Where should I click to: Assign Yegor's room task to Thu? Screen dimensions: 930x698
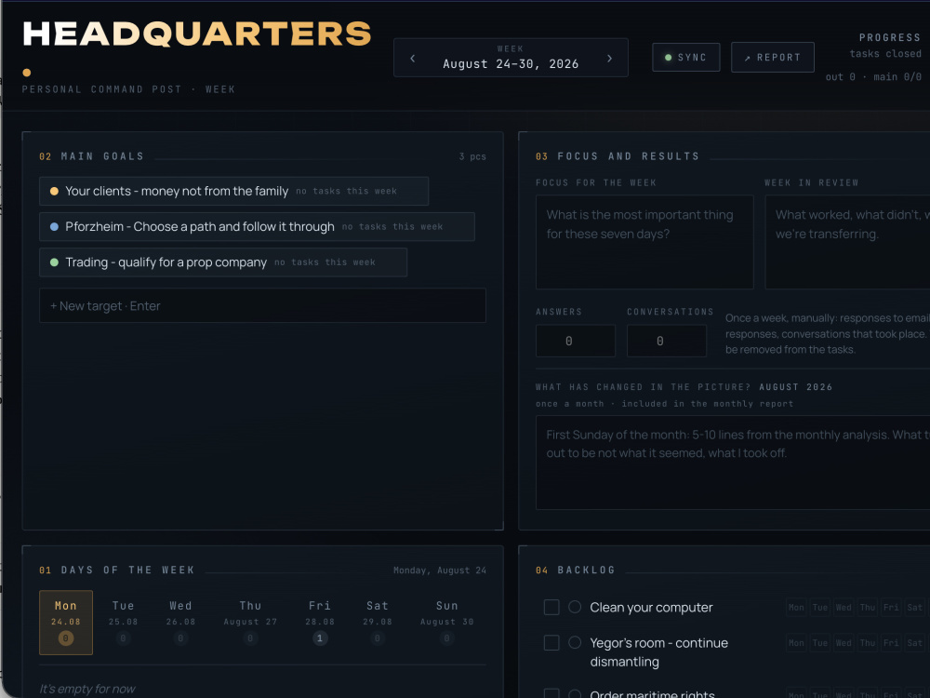point(868,643)
